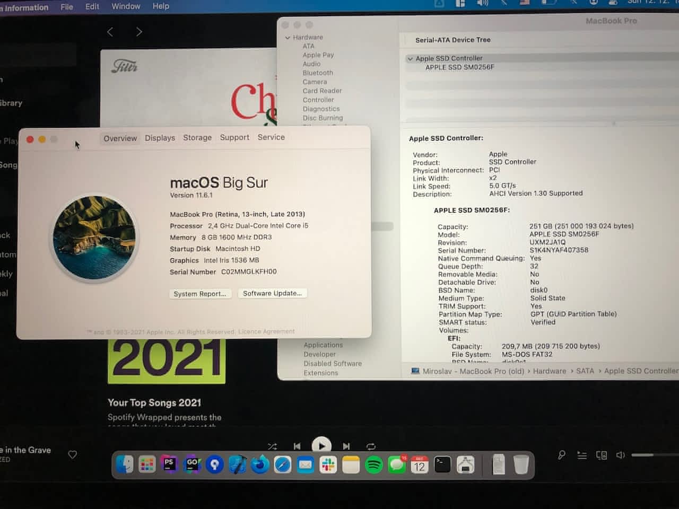The width and height of the screenshot is (679, 509).
Task: Launch Firefox from the Dock
Action: (260, 465)
